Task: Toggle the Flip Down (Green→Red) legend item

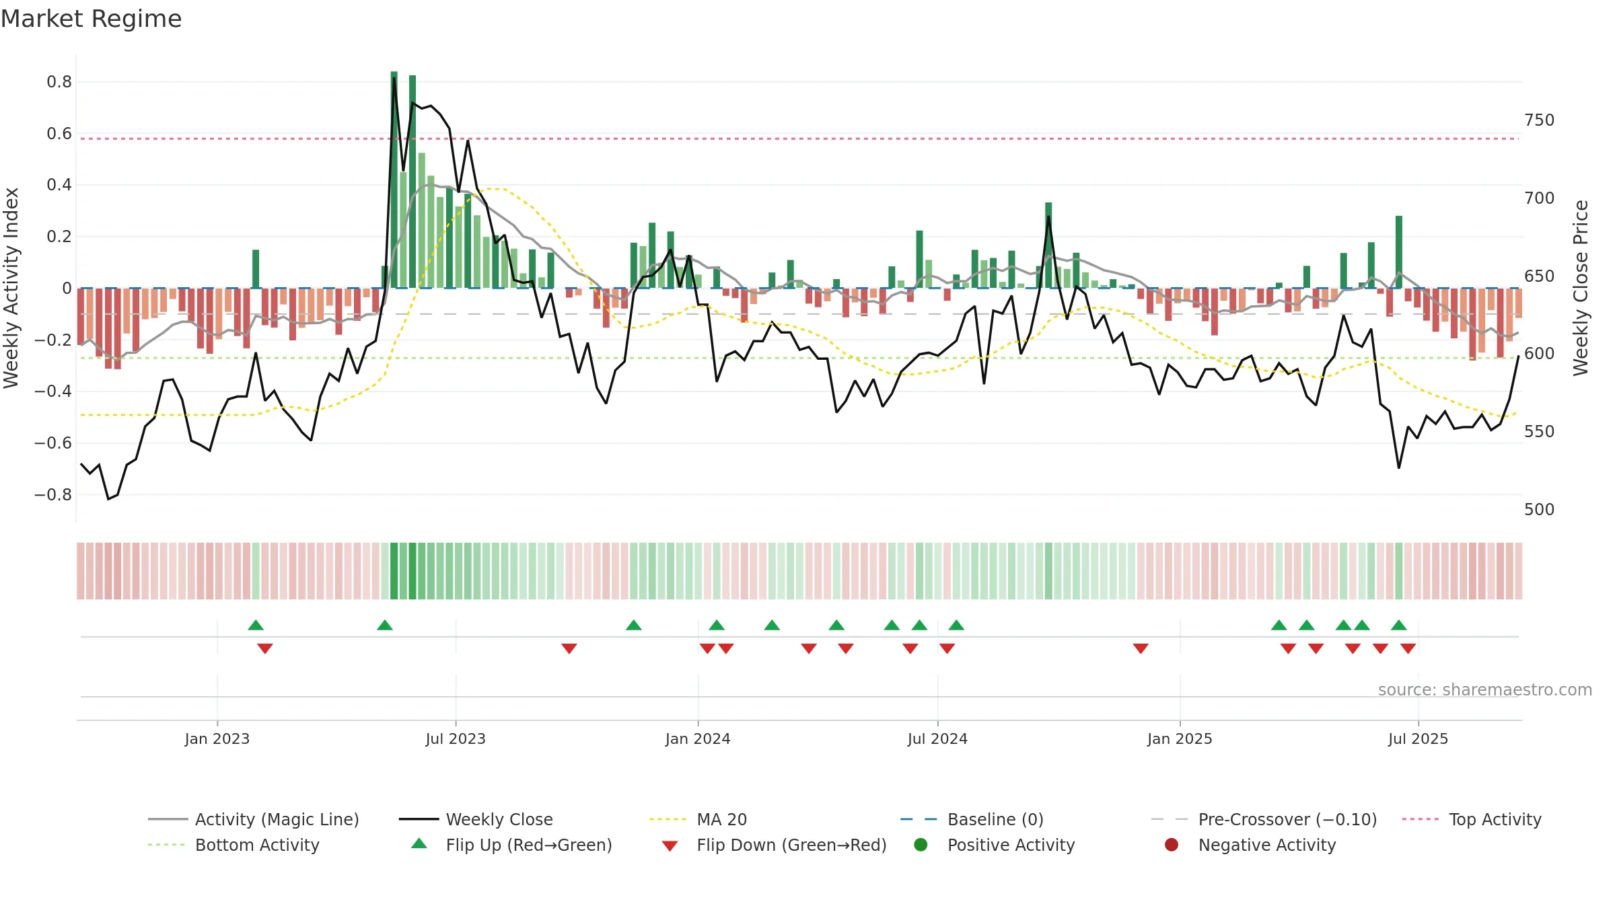Action: click(774, 845)
